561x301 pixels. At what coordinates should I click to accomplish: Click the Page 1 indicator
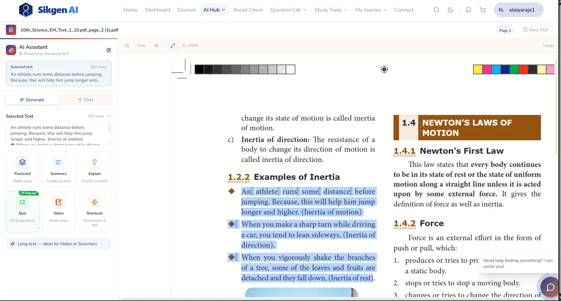pyautogui.click(x=505, y=30)
